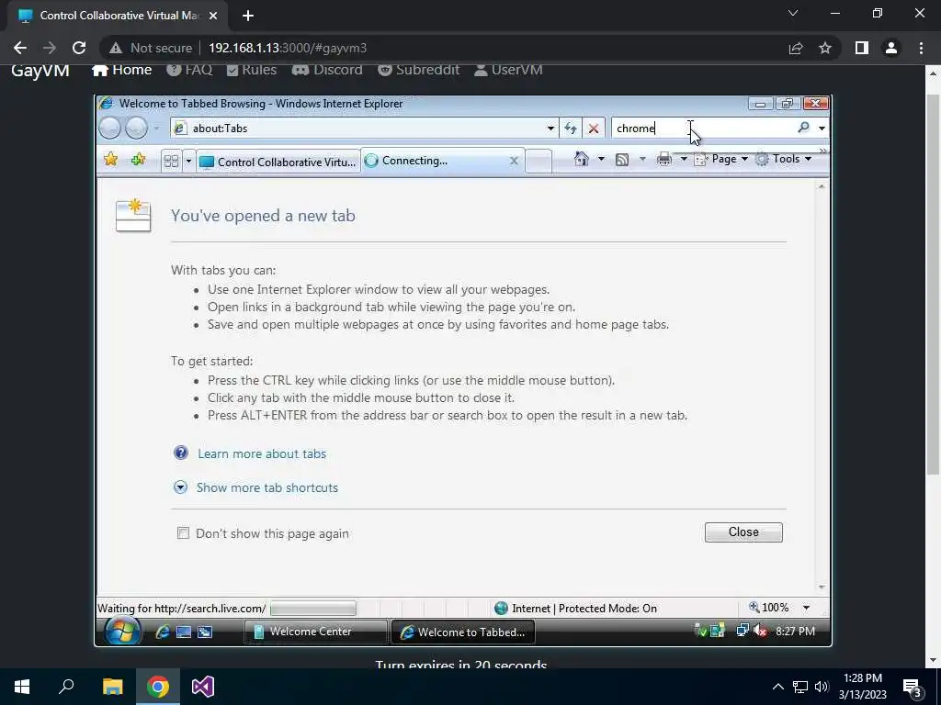941x705 pixels.
Task: Open Welcome Center taskbar button
Action: click(315, 632)
